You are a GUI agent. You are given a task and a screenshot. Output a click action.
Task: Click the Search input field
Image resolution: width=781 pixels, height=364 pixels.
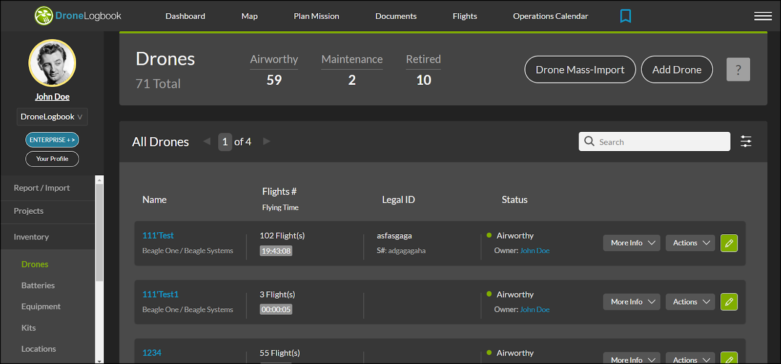pyautogui.click(x=655, y=142)
